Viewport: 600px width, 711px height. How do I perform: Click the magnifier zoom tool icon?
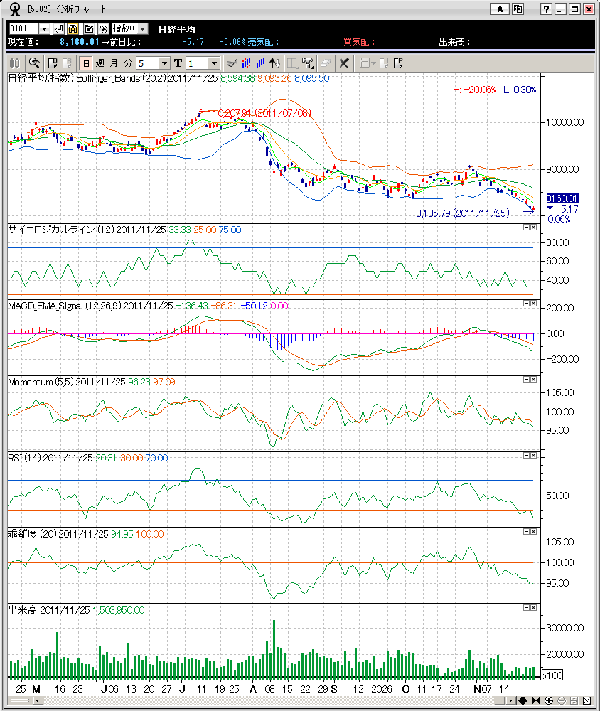pyautogui.click(x=34, y=63)
